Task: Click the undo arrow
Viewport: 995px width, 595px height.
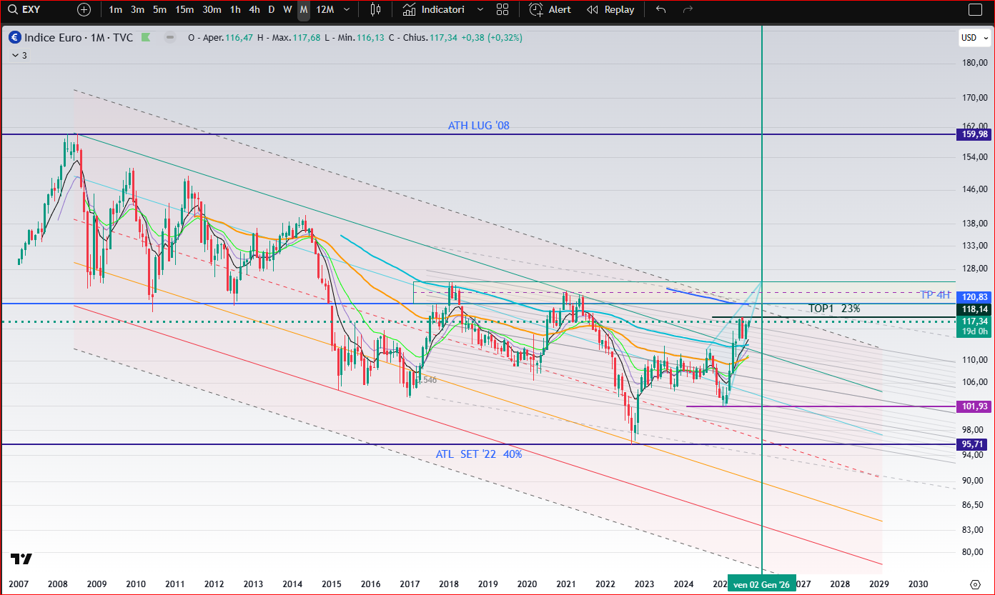Action: pos(660,10)
